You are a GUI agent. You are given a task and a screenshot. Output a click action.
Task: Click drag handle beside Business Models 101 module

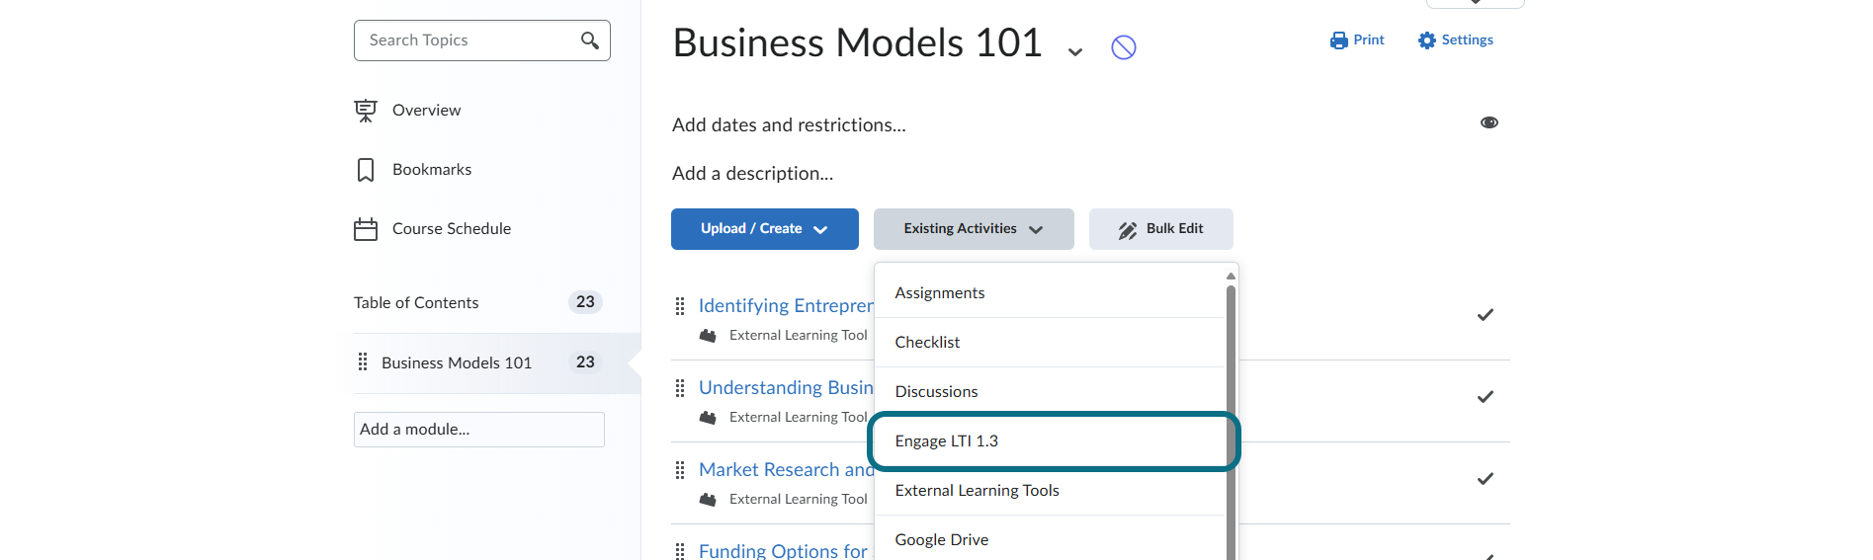363,361
